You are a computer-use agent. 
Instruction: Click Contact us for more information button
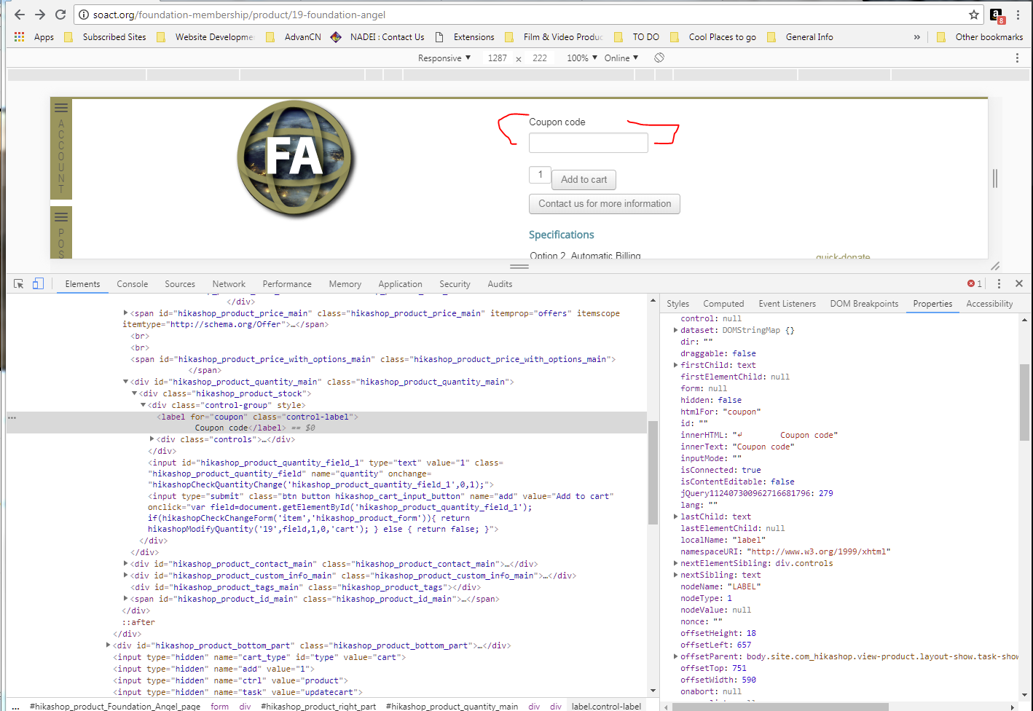click(x=604, y=204)
